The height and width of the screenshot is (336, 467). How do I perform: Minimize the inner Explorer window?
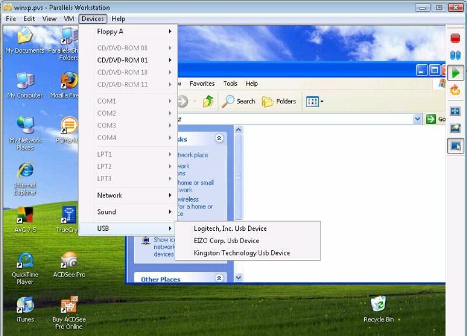coord(422,71)
